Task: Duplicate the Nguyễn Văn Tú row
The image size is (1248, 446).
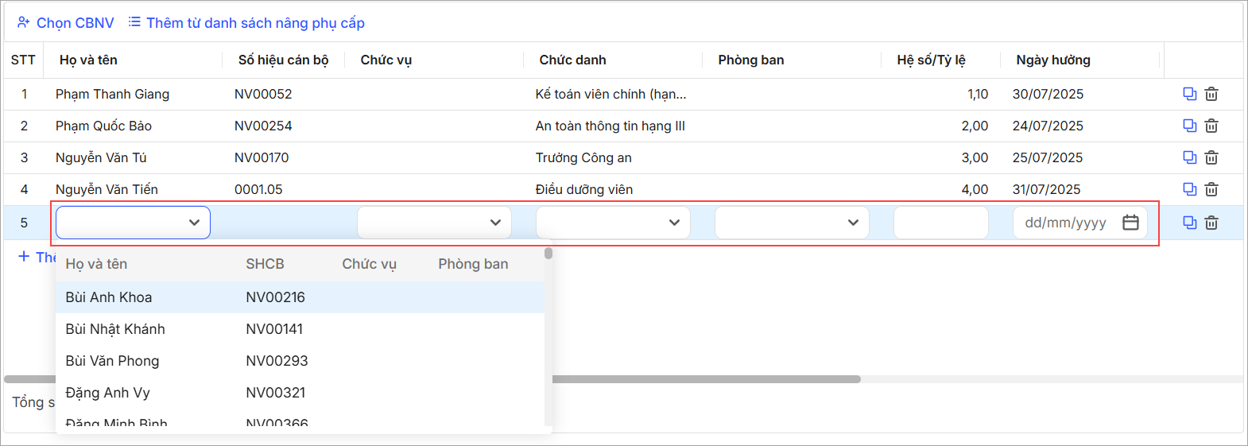Action: (x=1190, y=157)
